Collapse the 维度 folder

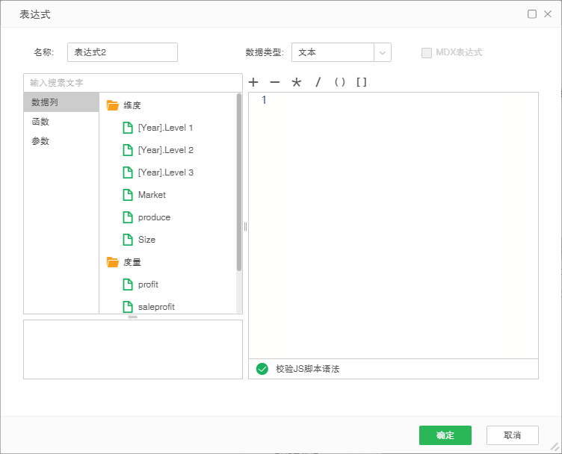point(113,105)
